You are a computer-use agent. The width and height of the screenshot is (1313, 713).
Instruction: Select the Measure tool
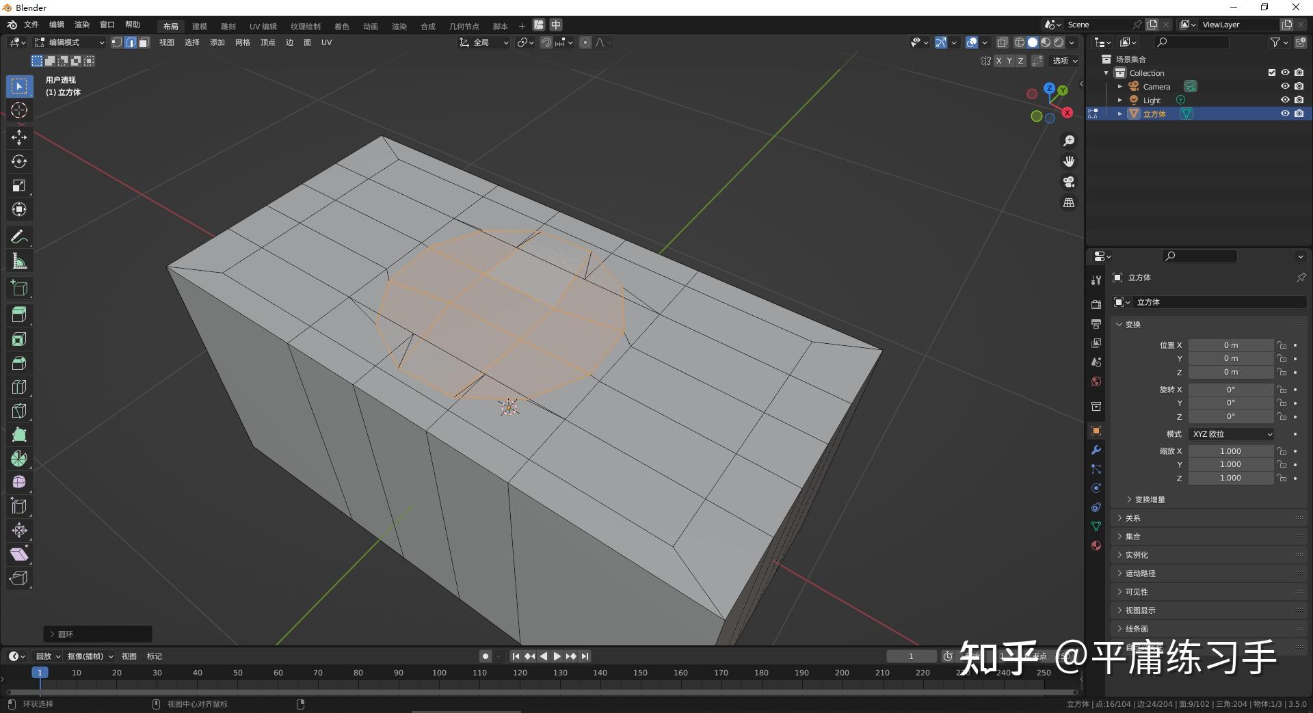click(19, 260)
